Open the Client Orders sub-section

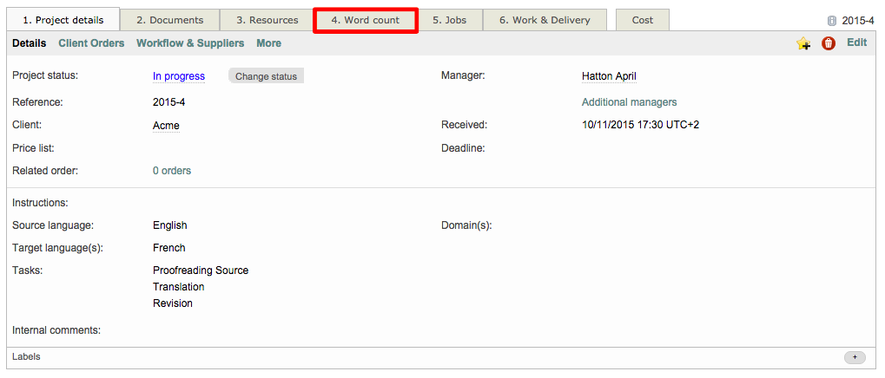click(x=91, y=43)
